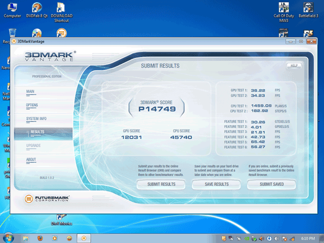This screenshot has height=243, width=324.
Task: Select the active 3DMark taskbar button
Action: pos(84,238)
